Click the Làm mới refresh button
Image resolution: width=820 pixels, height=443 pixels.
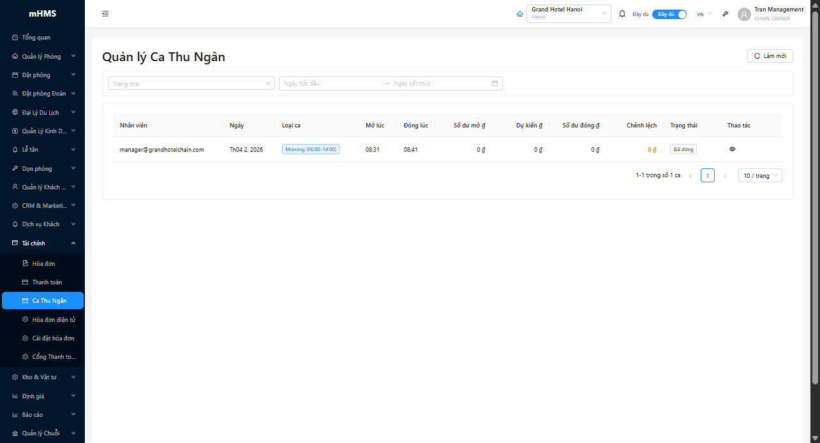click(770, 56)
